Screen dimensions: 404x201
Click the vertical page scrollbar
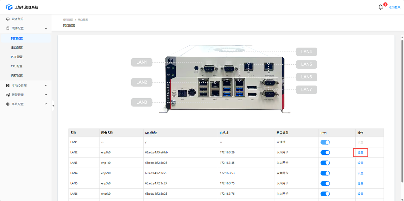[x=402, y=110]
